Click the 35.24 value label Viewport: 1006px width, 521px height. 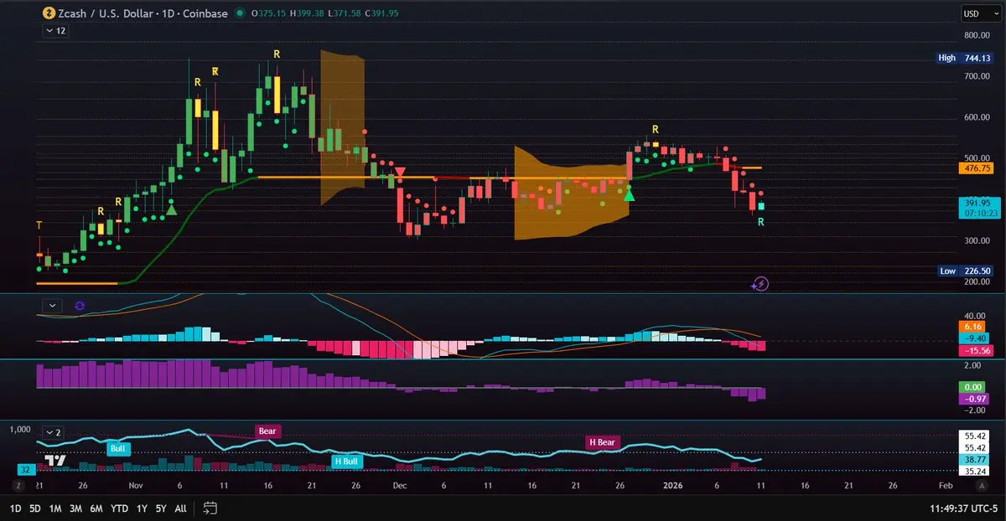(976, 472)
